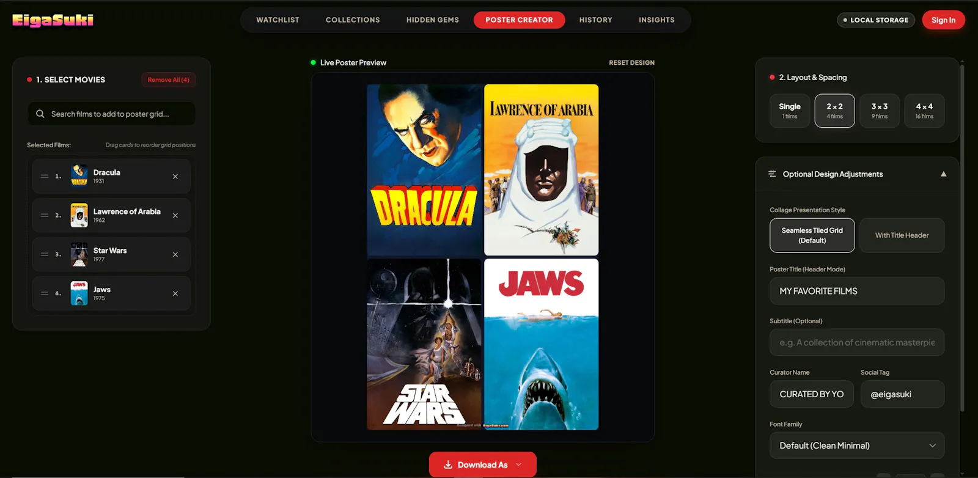Click the drag handle for Jaws
The image size is (978, 478).
tap(45, 294)
